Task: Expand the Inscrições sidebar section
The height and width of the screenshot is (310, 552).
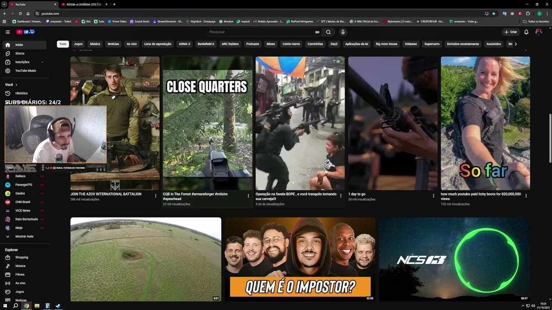Action: pyautogui.click(x=24, y=62)
